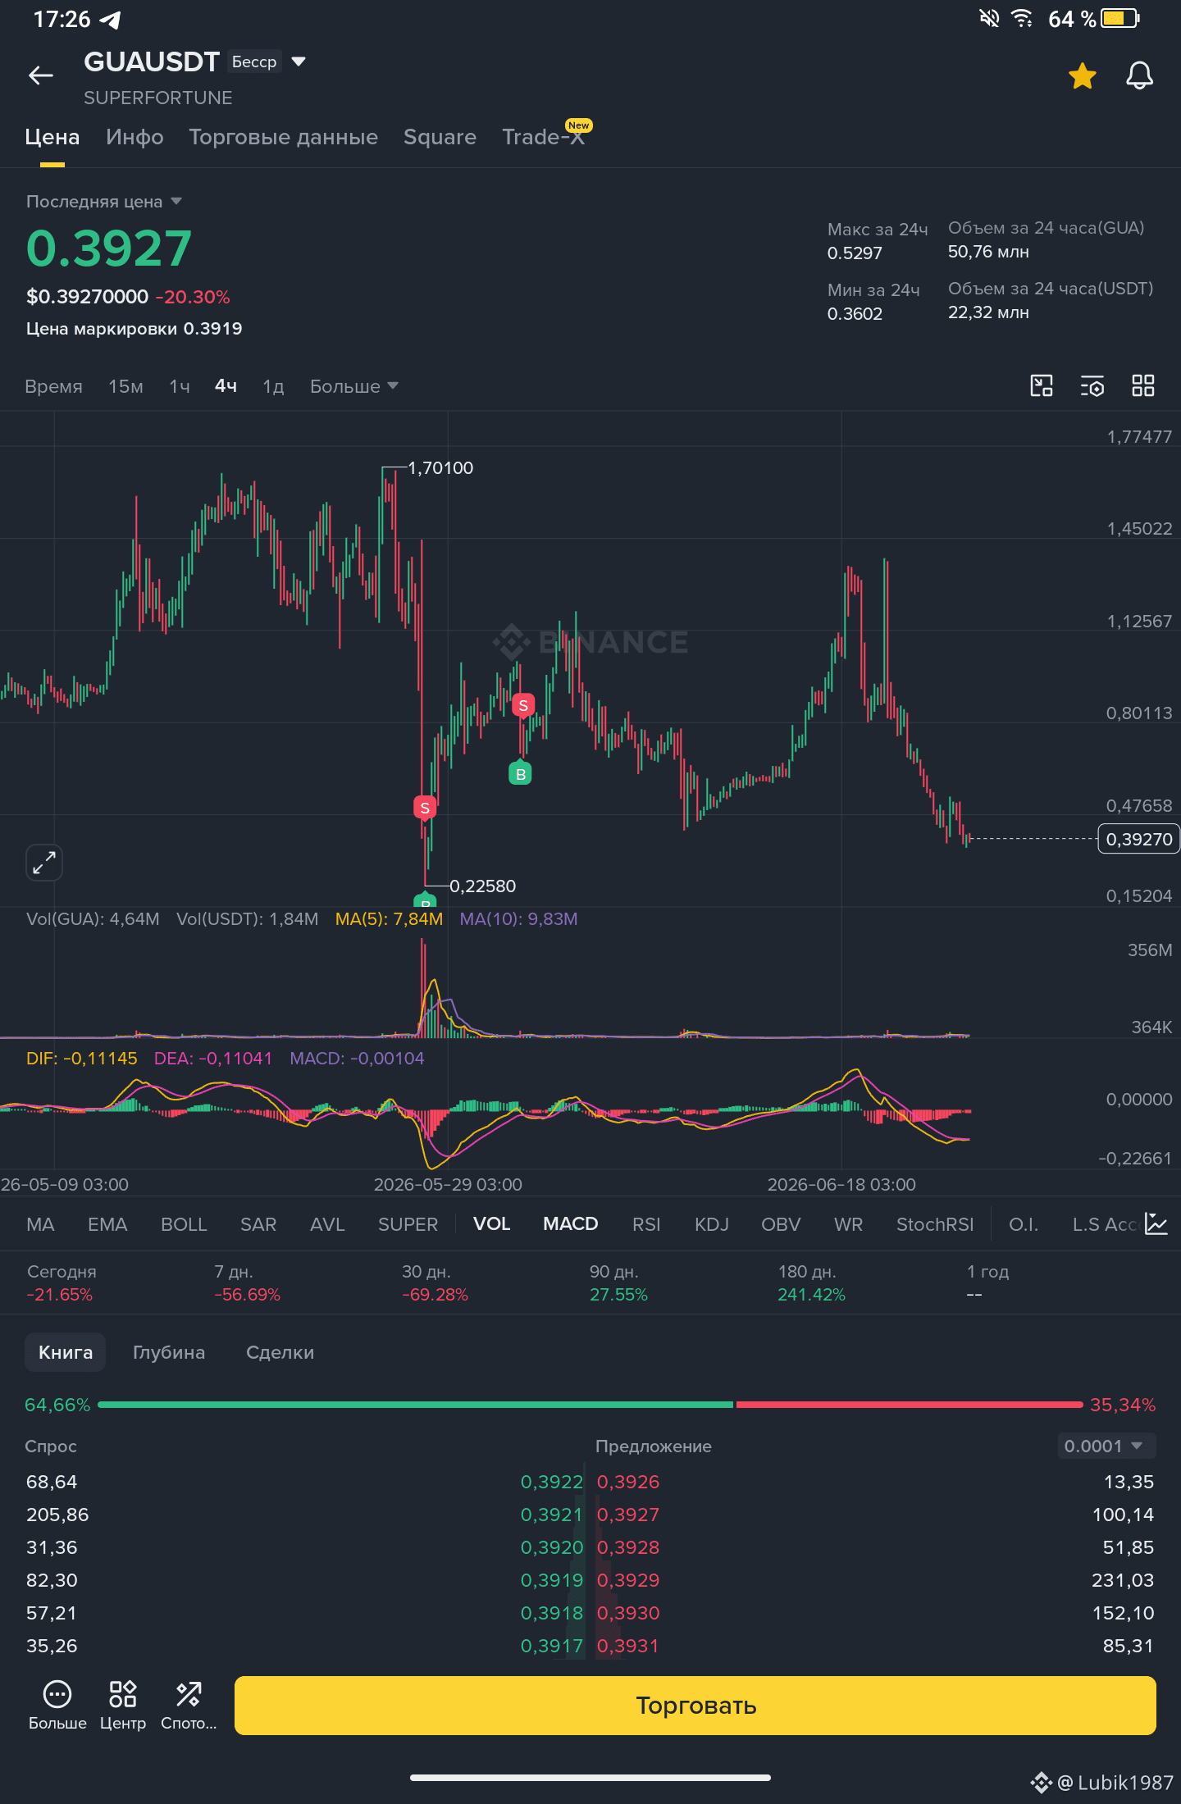1181x1804 pixels.
Task: Enable the SUPER indicator
Action: coord(408,1224)
